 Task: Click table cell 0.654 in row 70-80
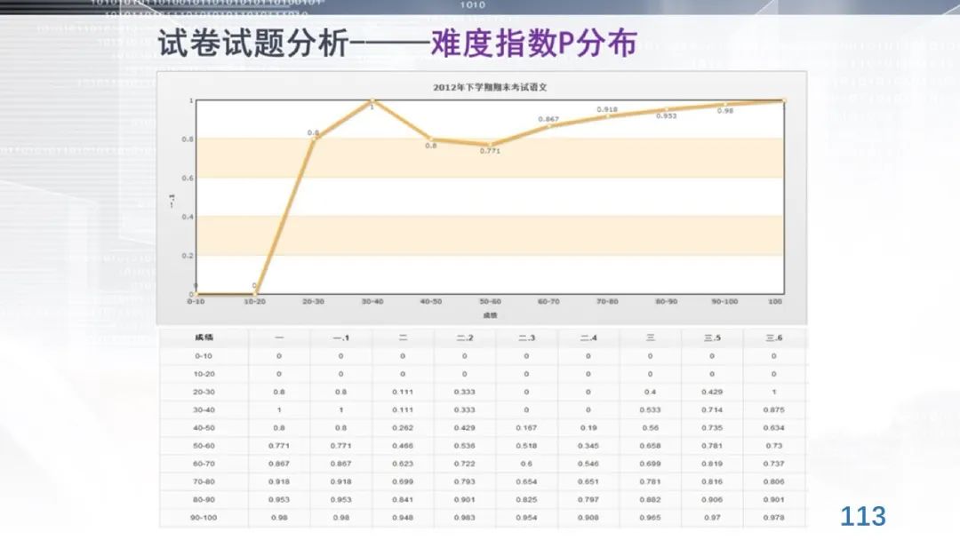[526, 482]
